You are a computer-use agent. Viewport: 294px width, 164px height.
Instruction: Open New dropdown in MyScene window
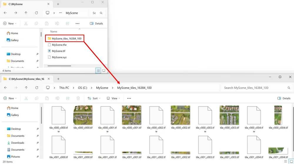click(10, 24)
